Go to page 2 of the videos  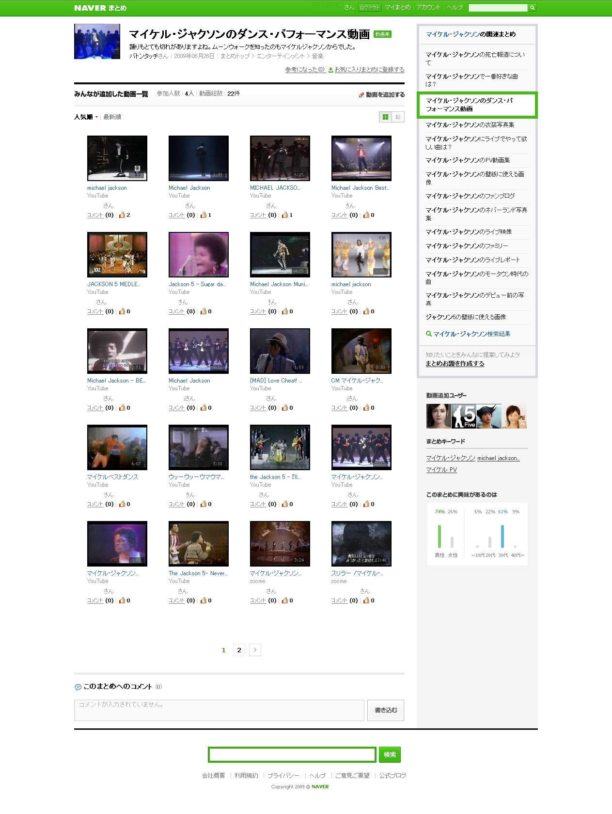239,650
